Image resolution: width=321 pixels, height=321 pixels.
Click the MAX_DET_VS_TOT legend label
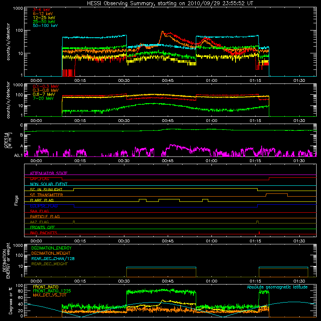(x=50, y=295)
